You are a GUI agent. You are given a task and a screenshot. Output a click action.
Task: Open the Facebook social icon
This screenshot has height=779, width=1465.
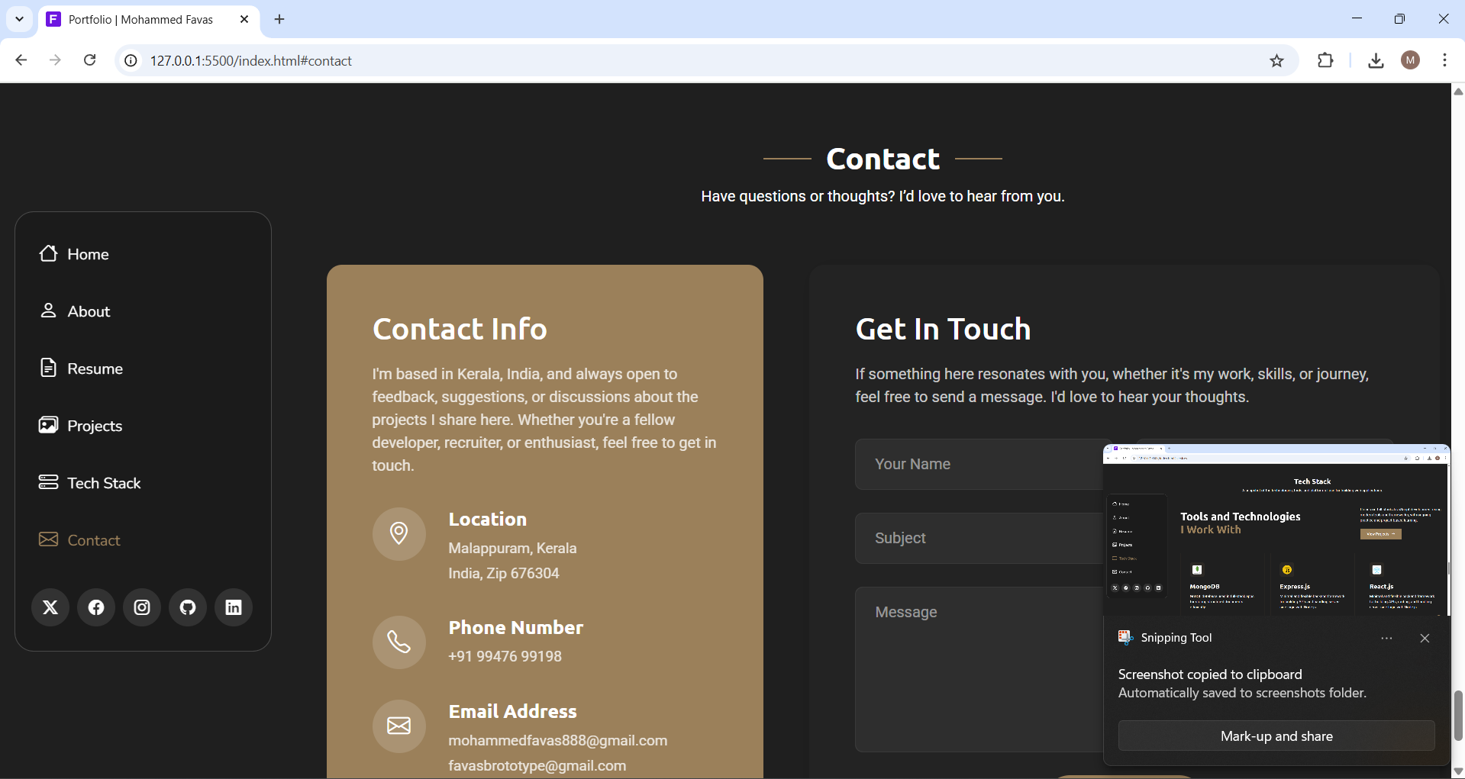pos(96,607)
